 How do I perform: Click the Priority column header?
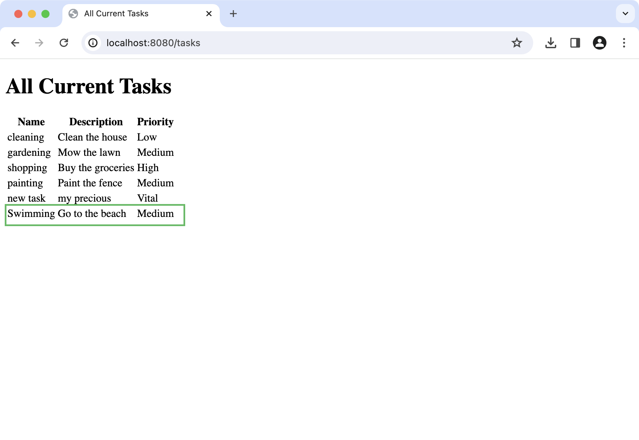click(x=155, y=122)
